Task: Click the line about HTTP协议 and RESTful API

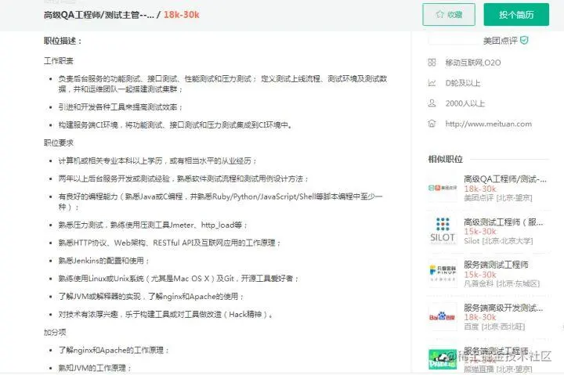Action: (169, 243)
